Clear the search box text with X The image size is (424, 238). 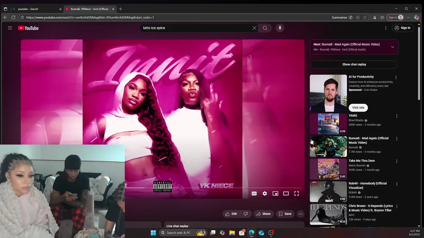coord(254,28)
